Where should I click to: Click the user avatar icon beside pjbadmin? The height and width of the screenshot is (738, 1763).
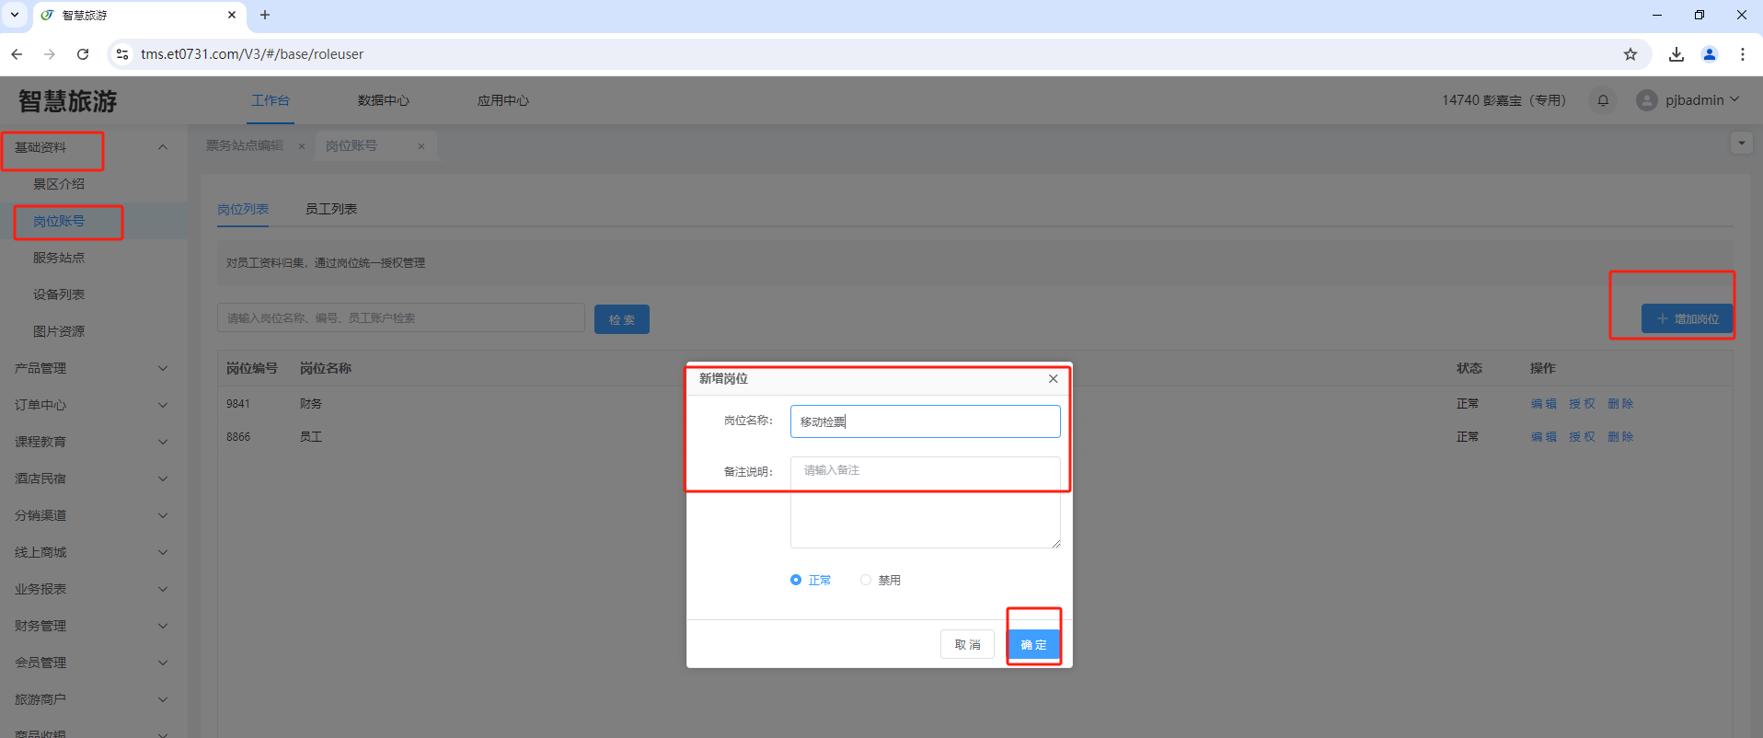pyautogui.click(x=1646, y=100)
